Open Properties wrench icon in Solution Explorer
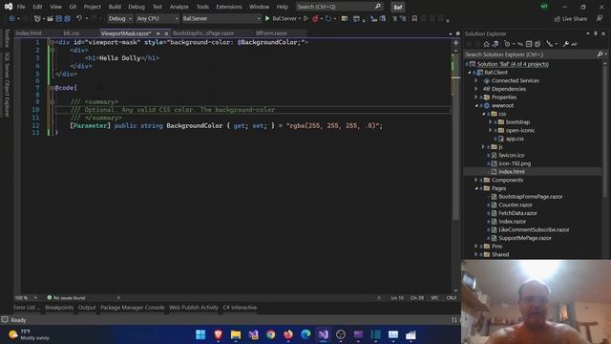 click(x=566, y=44)
